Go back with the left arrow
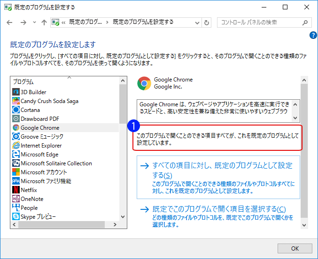 pyautogui.click(x=9, y=22)
